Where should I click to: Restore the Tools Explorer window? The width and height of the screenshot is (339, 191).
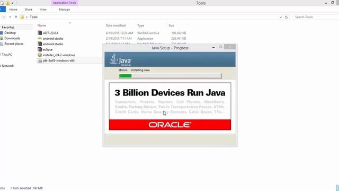[x=333, y=3]
